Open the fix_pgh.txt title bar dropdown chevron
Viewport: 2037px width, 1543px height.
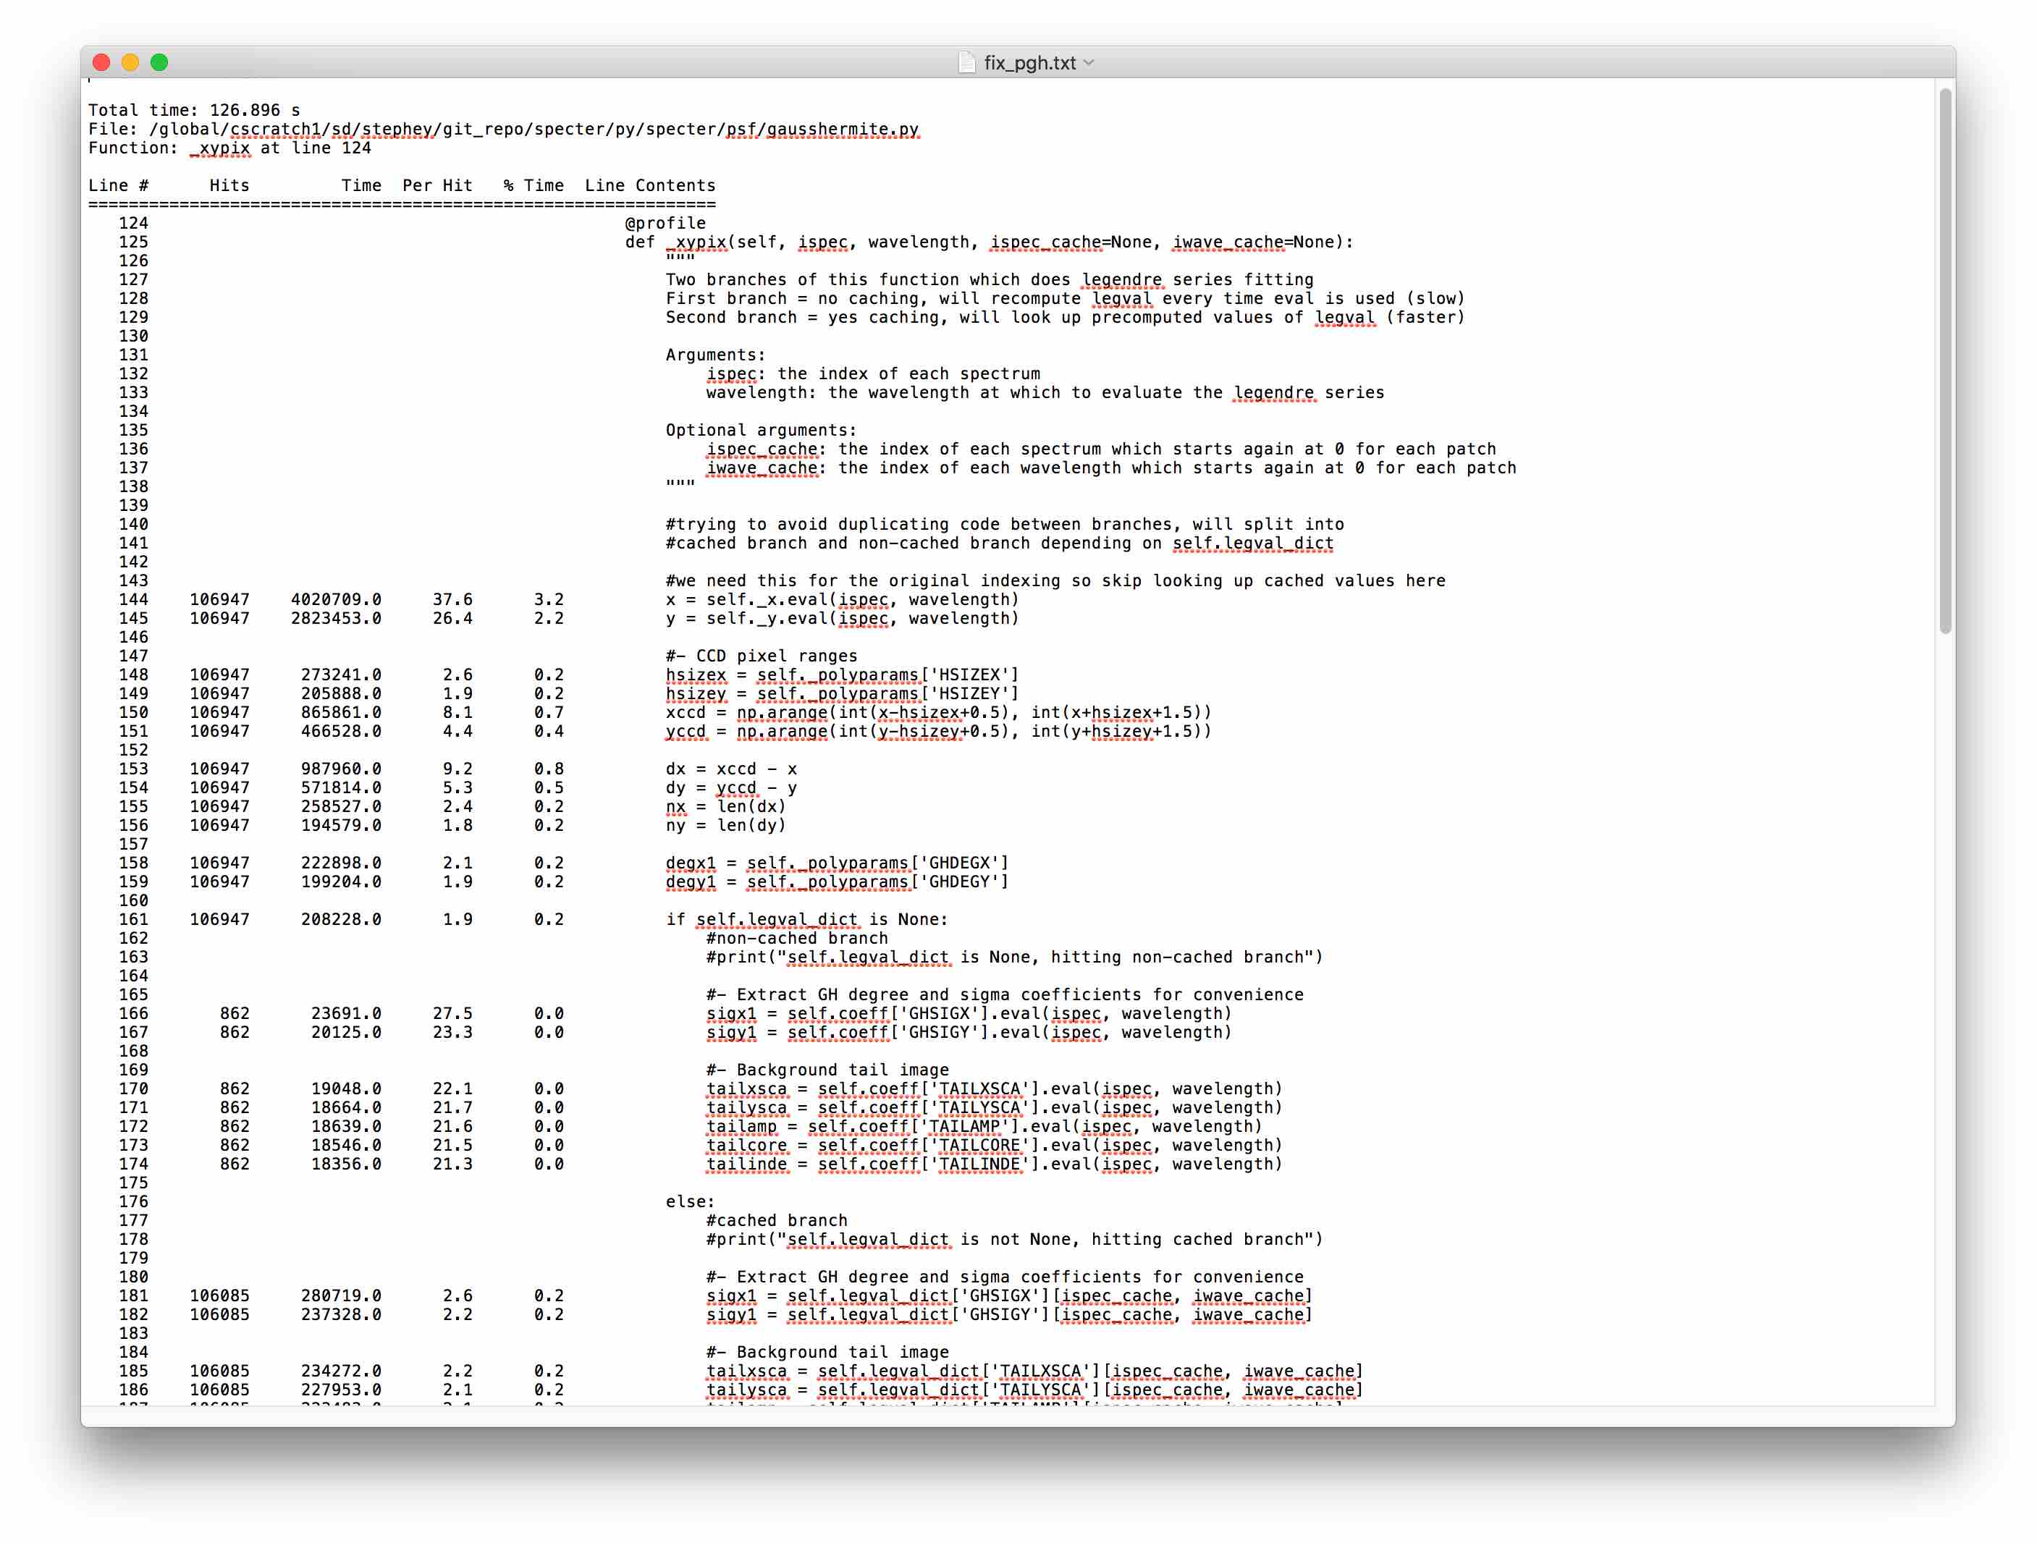pos(1089,63)
